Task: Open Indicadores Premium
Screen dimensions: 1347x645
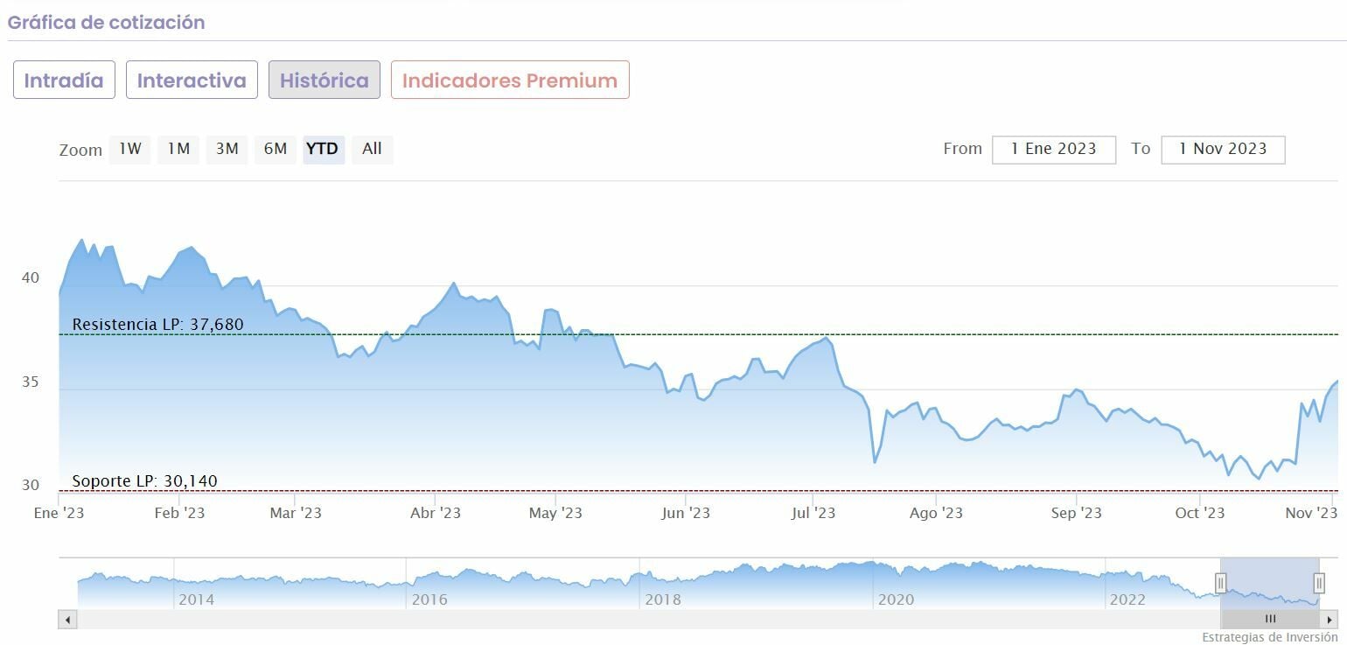Action: point(510,81)
